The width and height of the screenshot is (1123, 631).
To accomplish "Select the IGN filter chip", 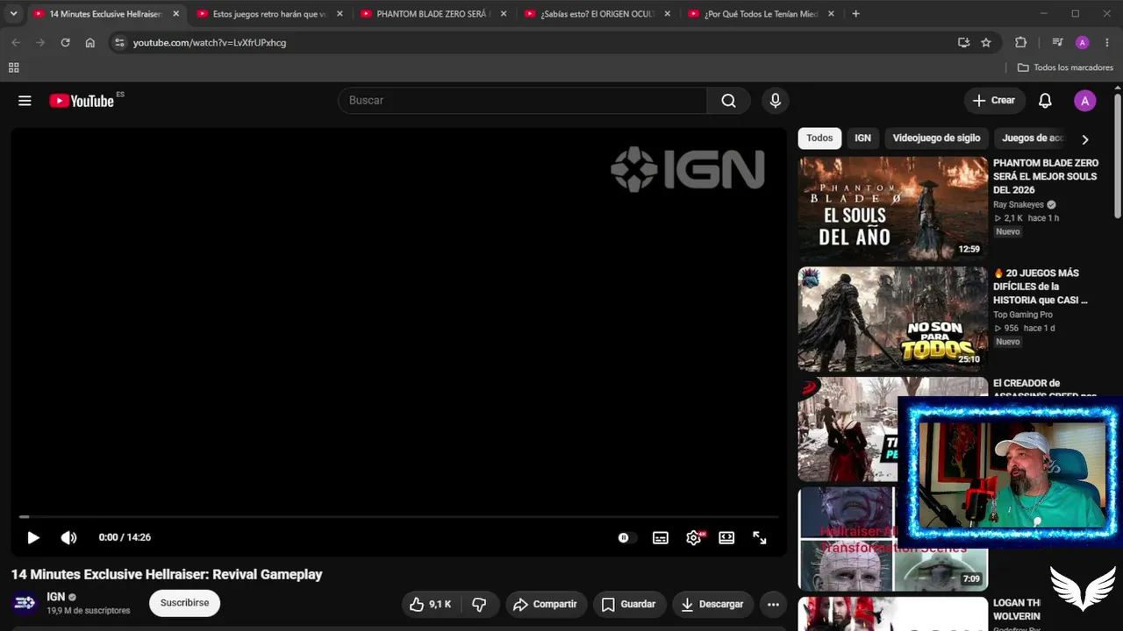I will click(863, 138).
